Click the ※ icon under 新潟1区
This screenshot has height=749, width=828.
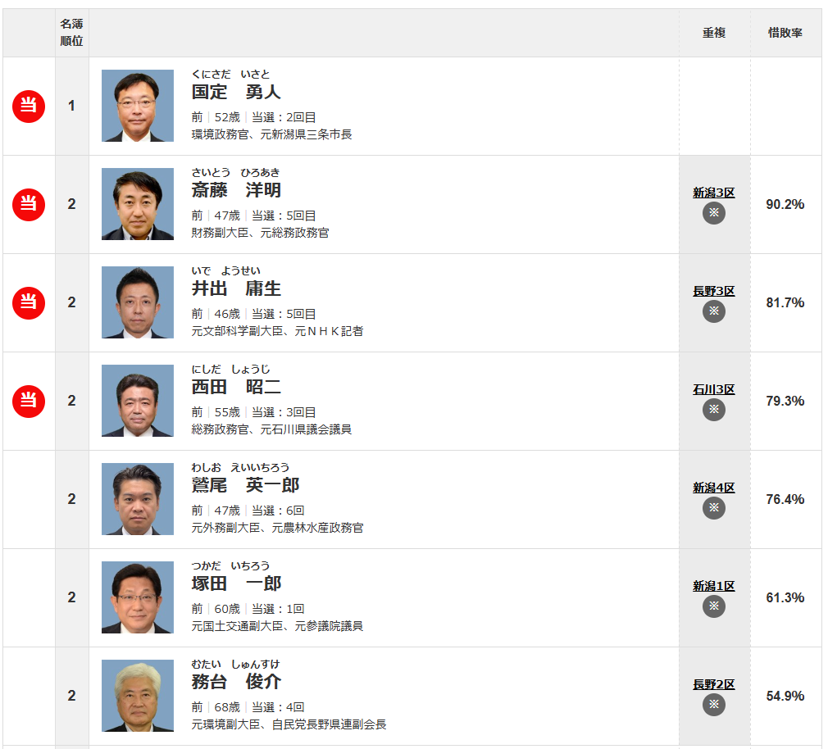click(x=713, y=606)
